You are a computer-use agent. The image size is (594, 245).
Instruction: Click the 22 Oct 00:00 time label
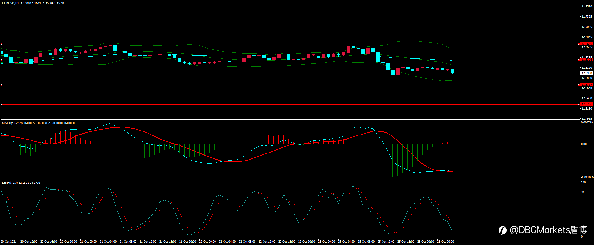(207, 242)
